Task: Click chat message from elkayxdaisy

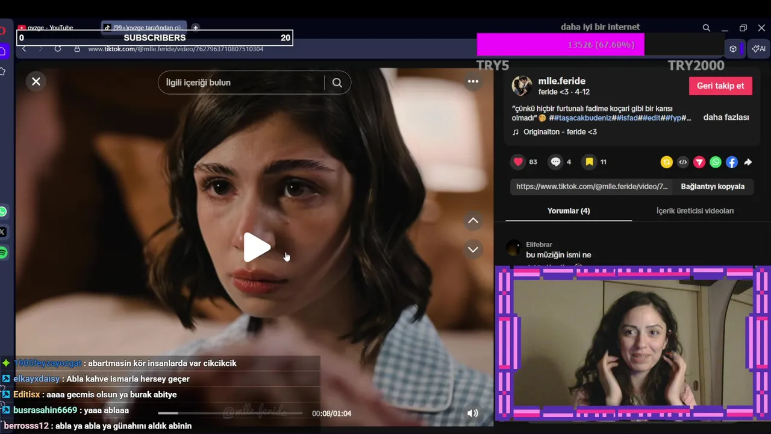Action: click(x=101, y=379)
